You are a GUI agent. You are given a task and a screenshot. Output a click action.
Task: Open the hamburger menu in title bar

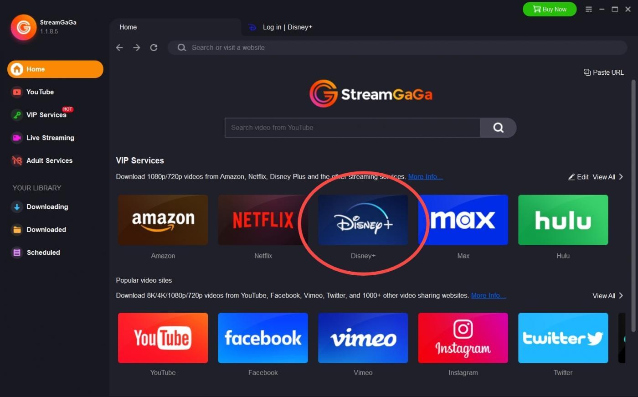pos(589,9)
